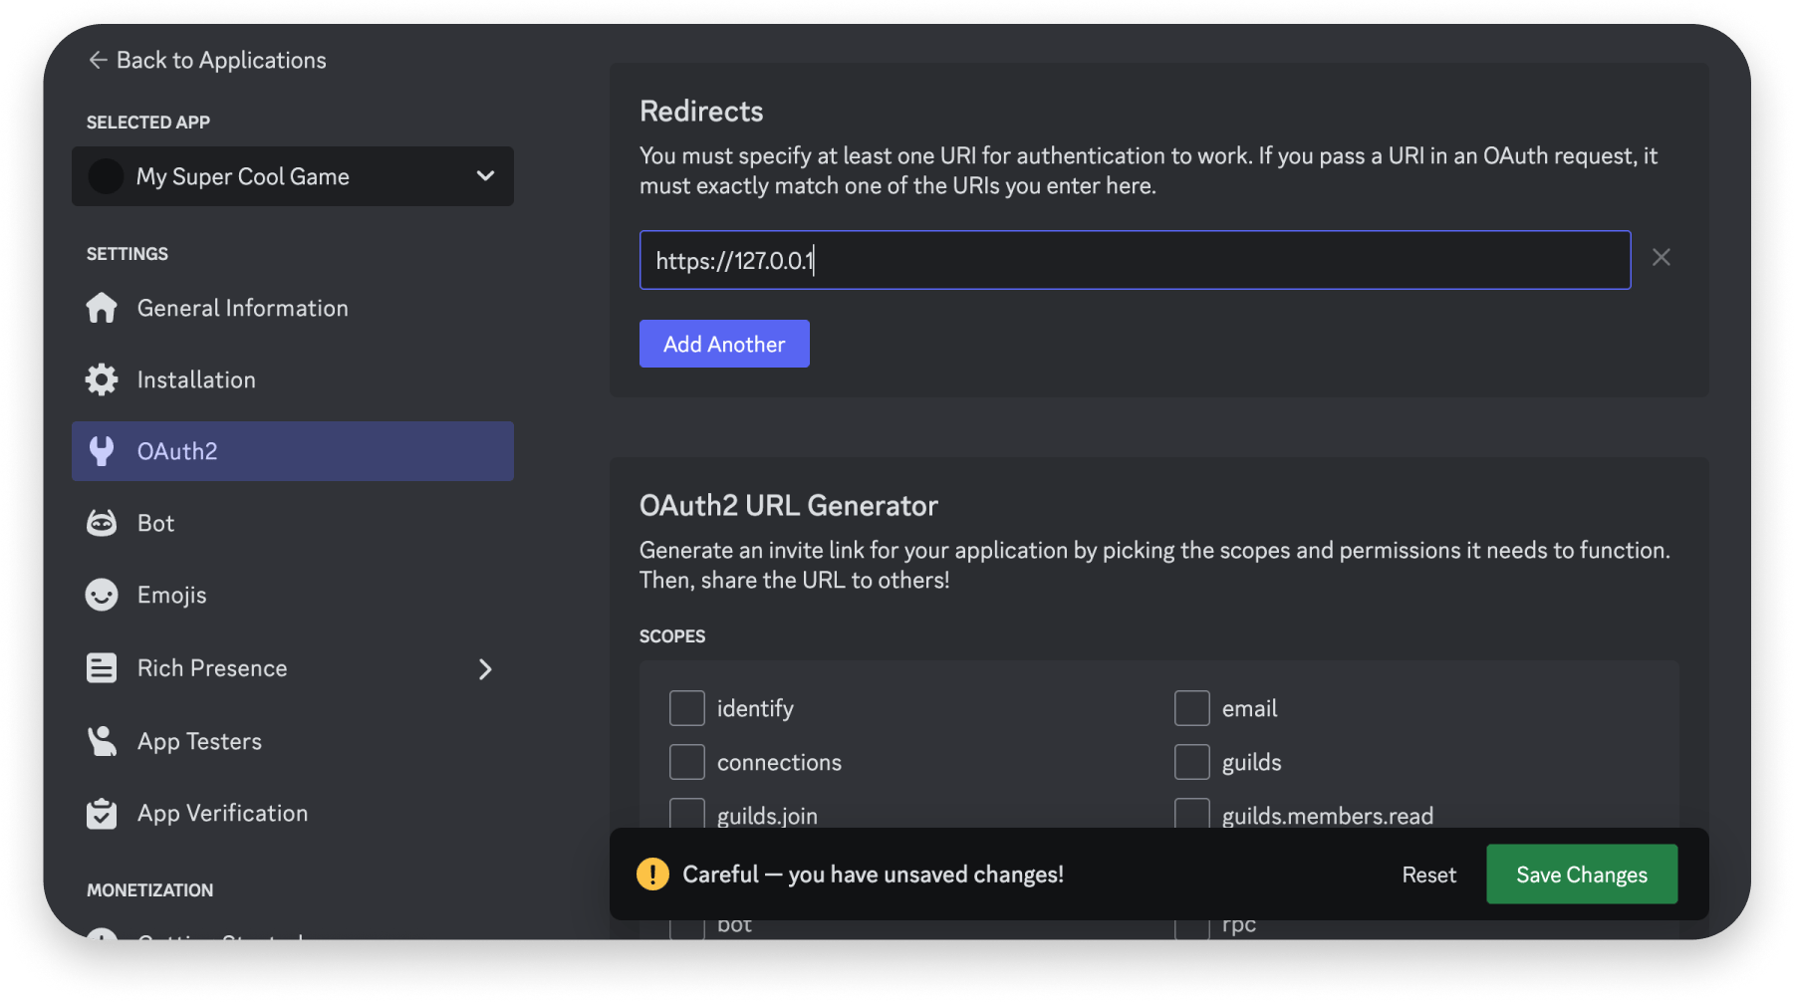Click the App Verification clipboard icon
1794x1002 pixels.
click(102, 813)
